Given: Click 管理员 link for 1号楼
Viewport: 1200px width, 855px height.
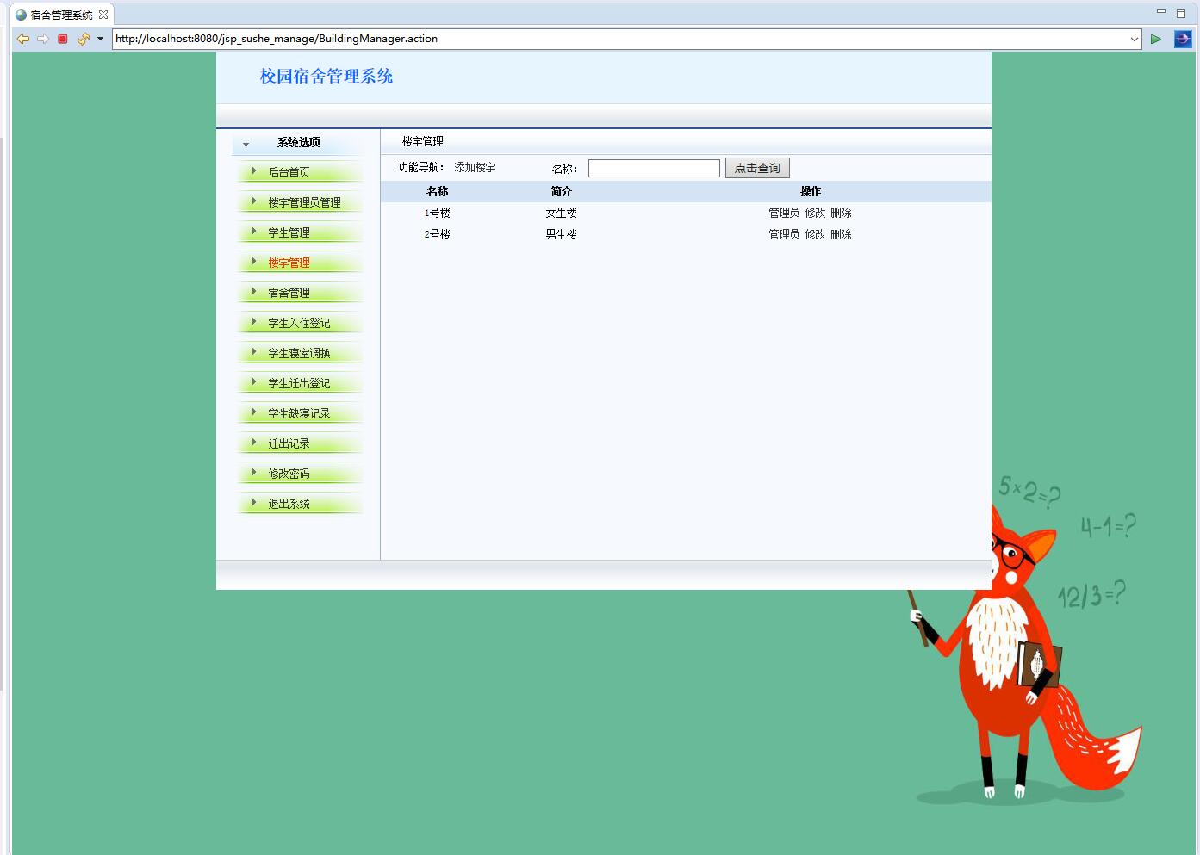Looking at the screenshot, I should (x=784, y=213).
